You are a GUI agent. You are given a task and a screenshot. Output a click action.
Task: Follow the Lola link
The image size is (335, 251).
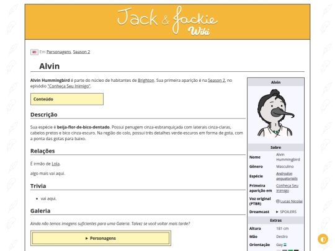(x=56, y=164)
